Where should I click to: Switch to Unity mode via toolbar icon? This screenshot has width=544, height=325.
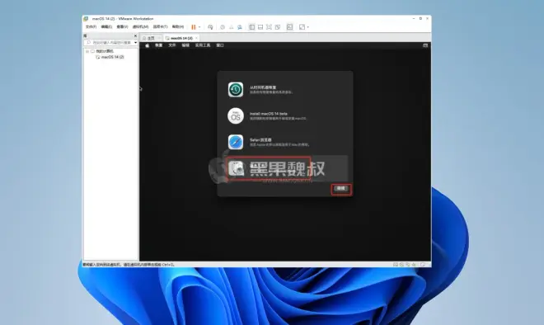(278, 27)
